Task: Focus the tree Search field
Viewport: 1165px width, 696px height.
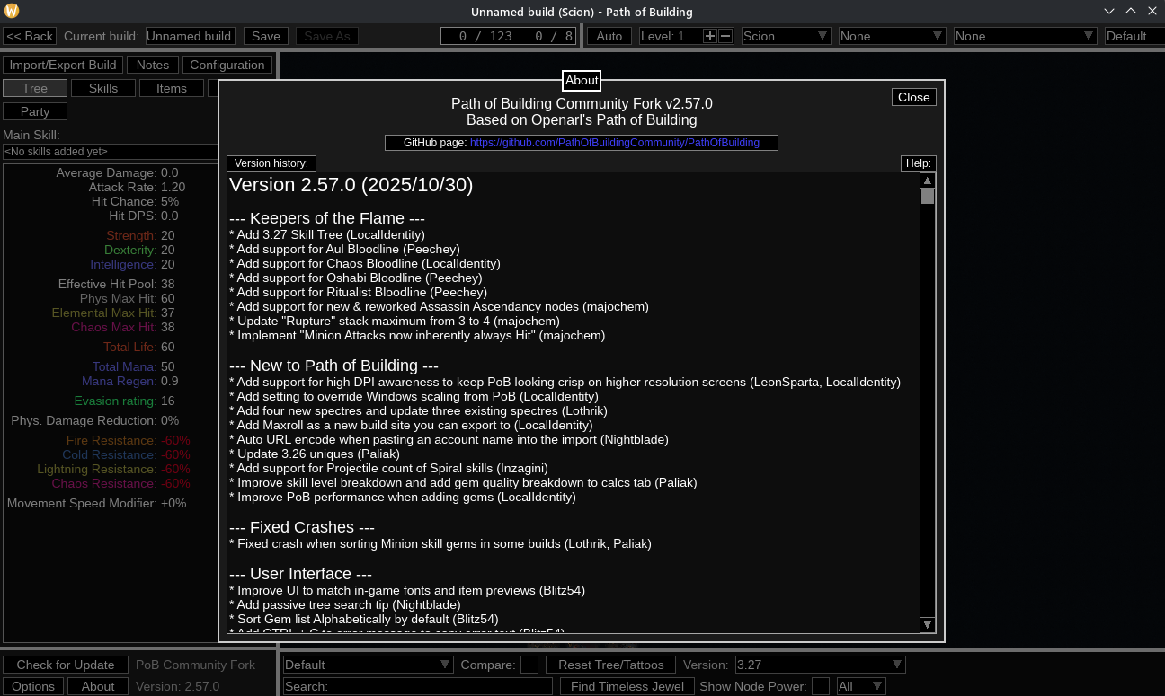Action: point(418,686)
